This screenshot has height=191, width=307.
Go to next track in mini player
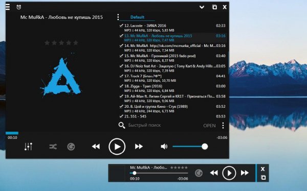click(x=245, y=173)
